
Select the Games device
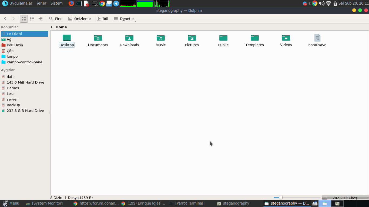[24, 88]
